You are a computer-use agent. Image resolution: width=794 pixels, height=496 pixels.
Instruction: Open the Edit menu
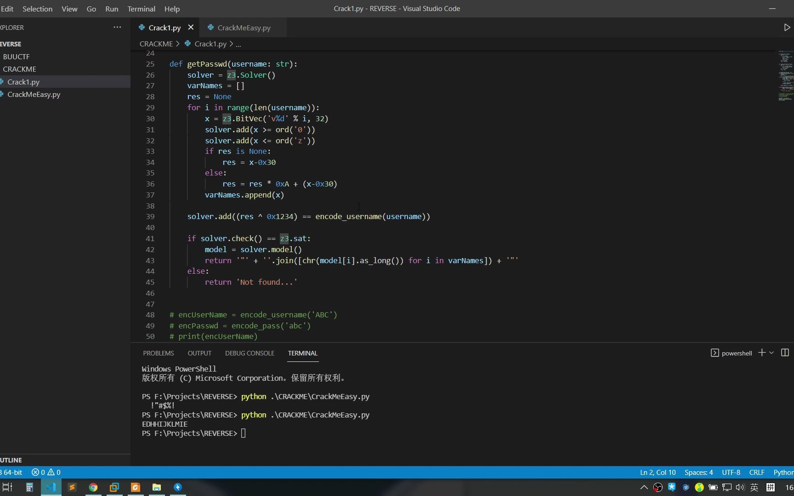click(x=7, y=9)
